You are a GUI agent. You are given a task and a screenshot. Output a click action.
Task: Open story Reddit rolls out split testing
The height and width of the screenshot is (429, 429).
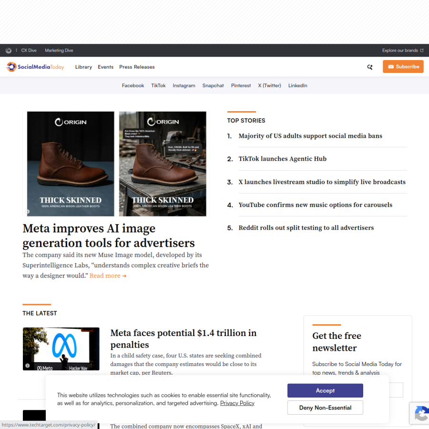coord(306,228)
